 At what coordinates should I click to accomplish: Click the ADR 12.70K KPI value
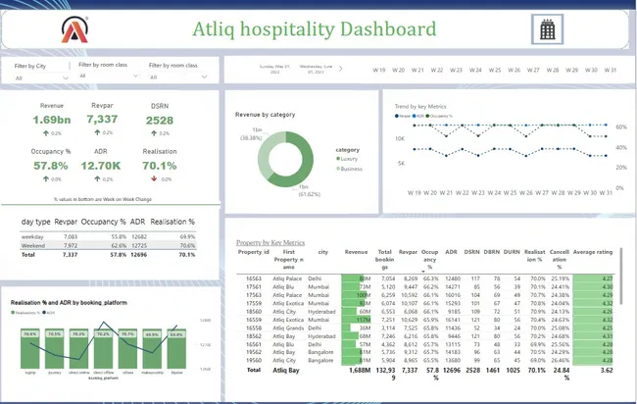[x=101, y=166]
